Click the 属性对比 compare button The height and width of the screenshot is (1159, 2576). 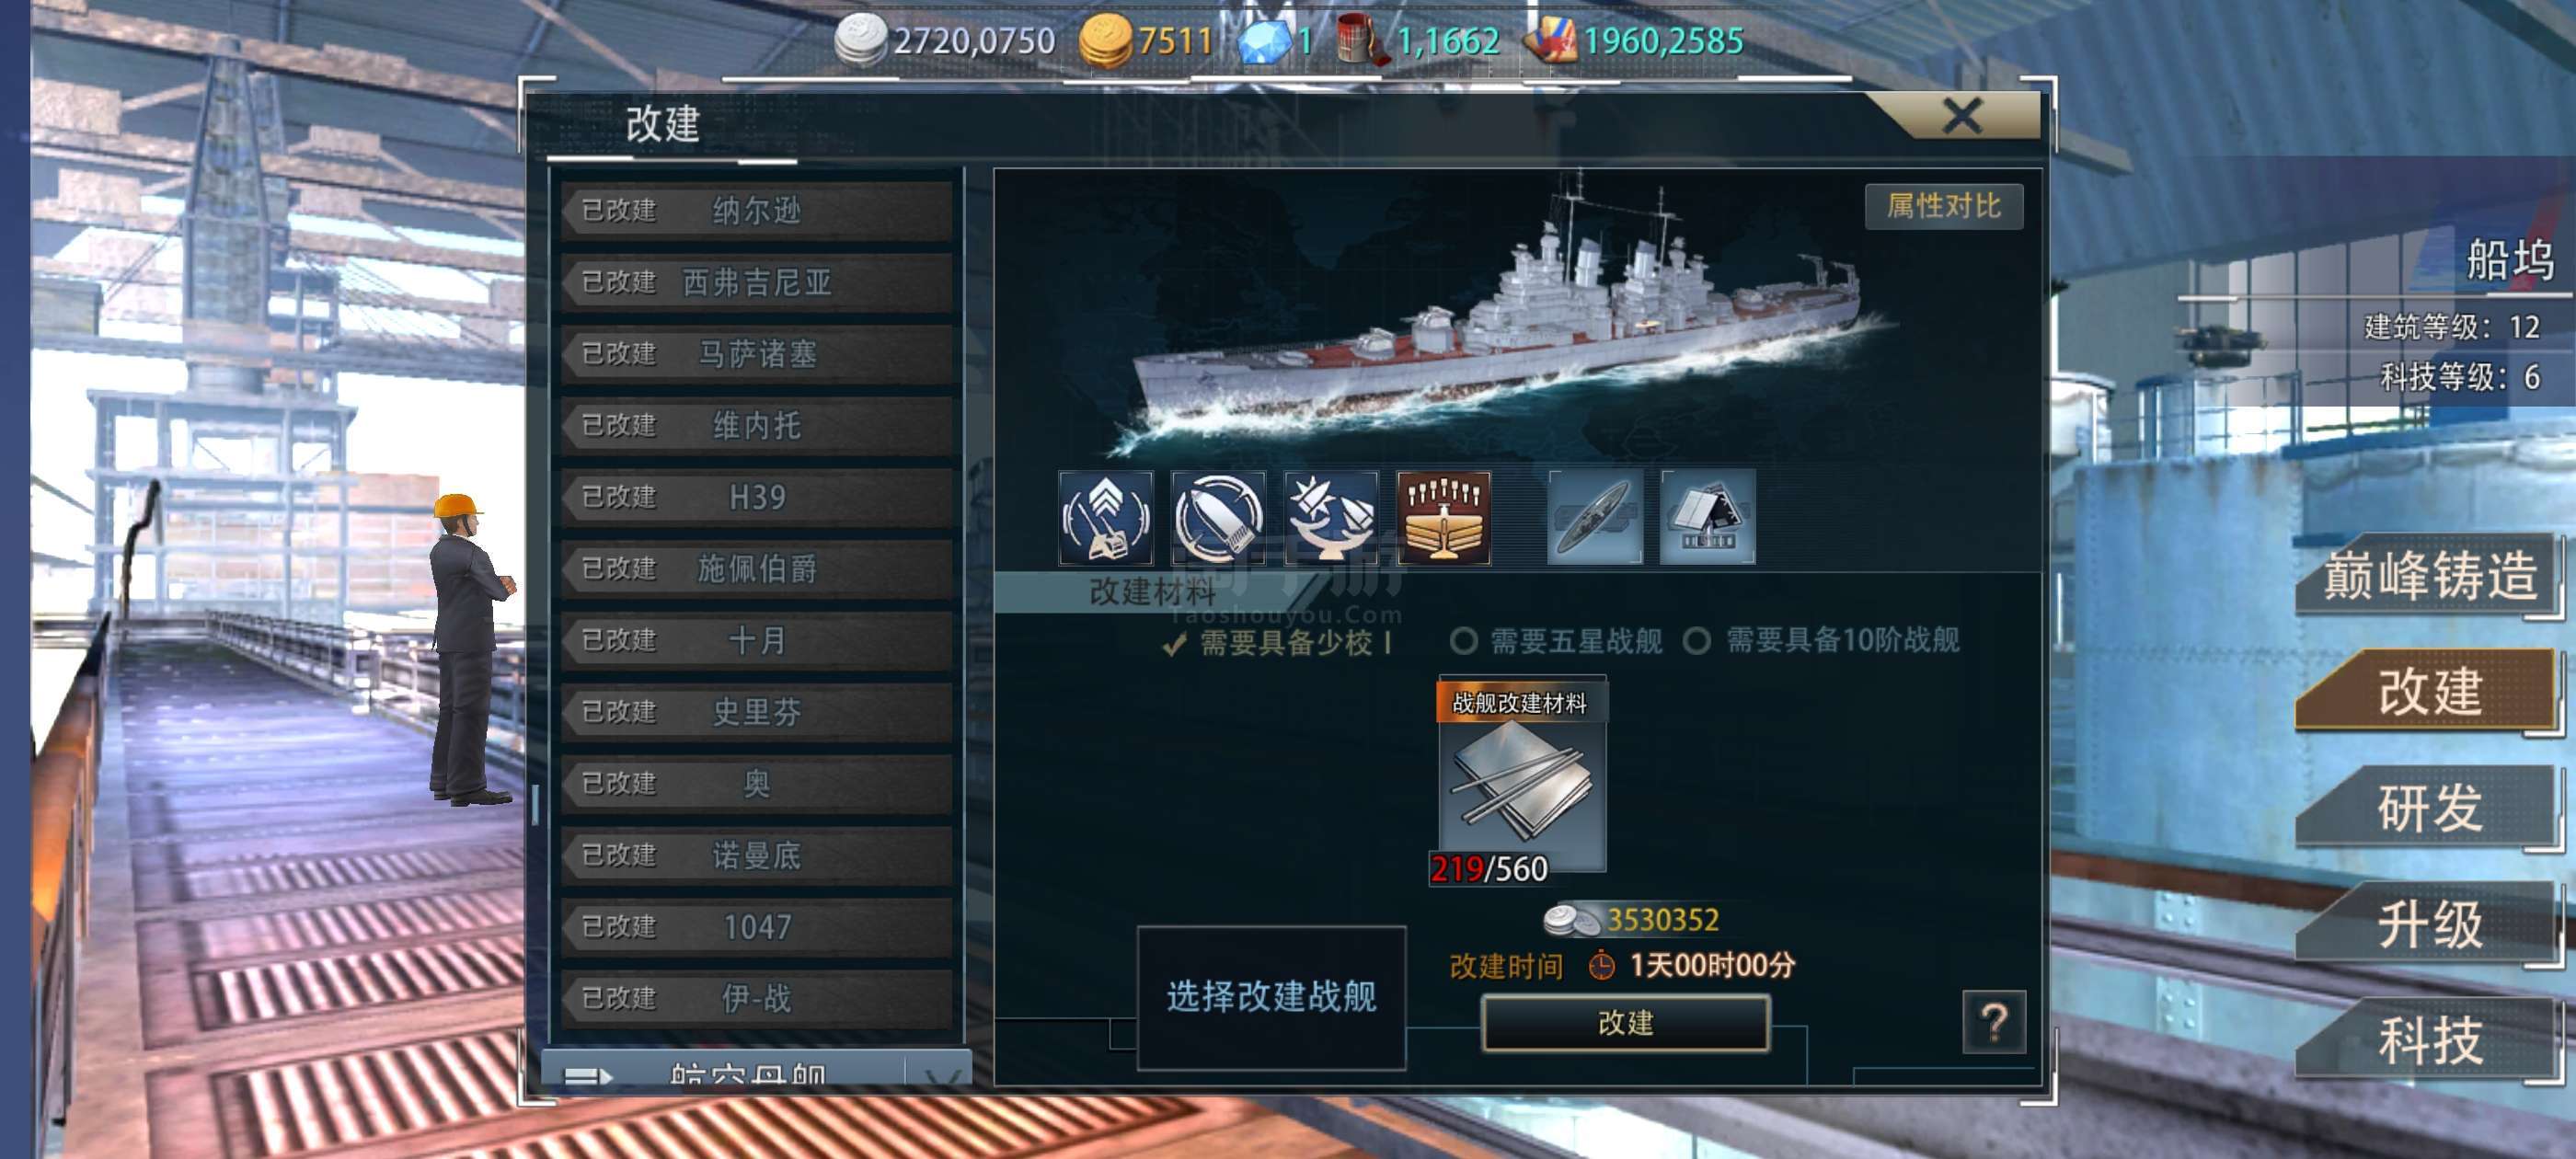[1943, 206]
